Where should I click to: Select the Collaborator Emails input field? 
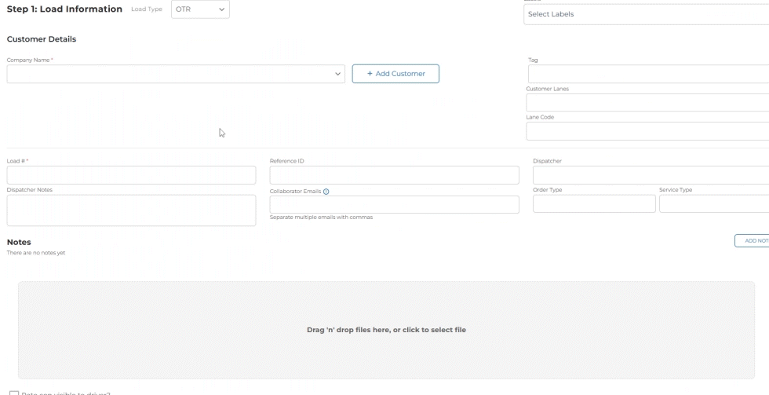coord(394,204)
